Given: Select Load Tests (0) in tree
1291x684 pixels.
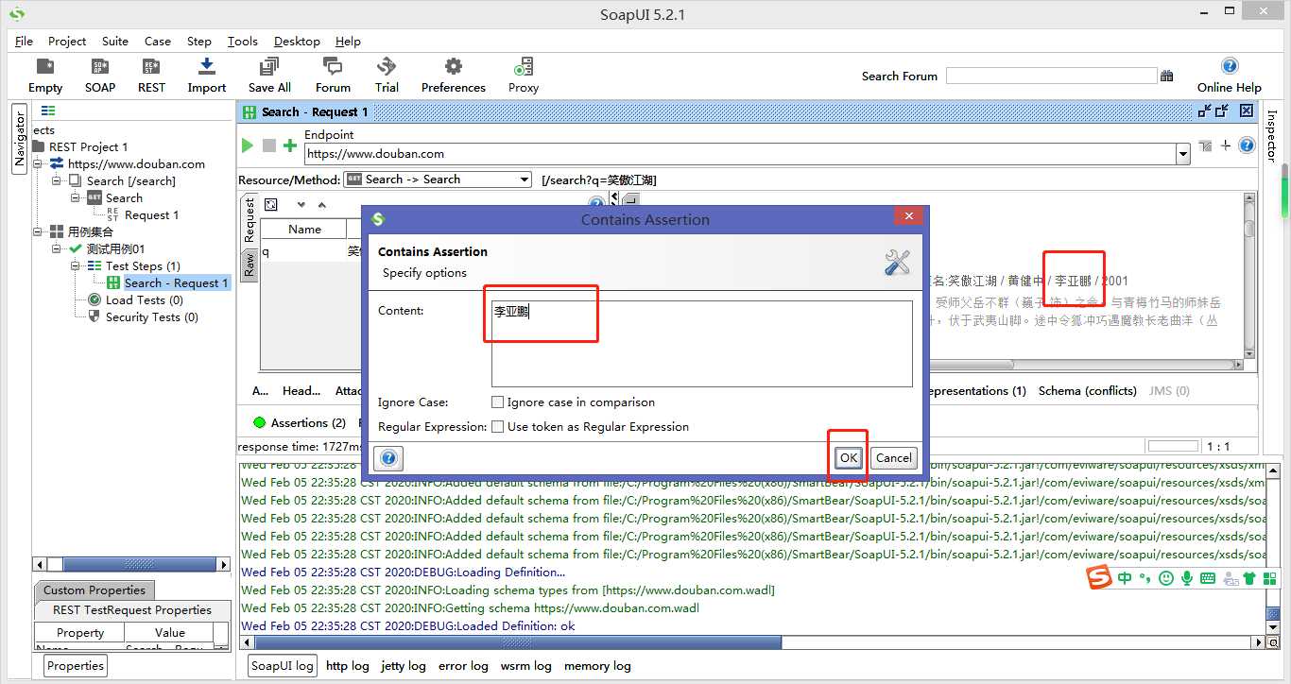Looking at the screenshot, I should point(145,299).
